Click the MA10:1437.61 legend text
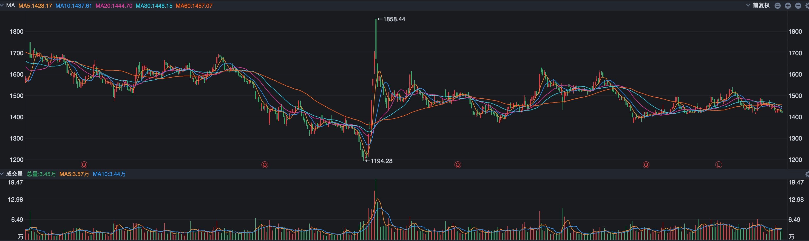This screenshot has width=809, height=241. [74, 6]
